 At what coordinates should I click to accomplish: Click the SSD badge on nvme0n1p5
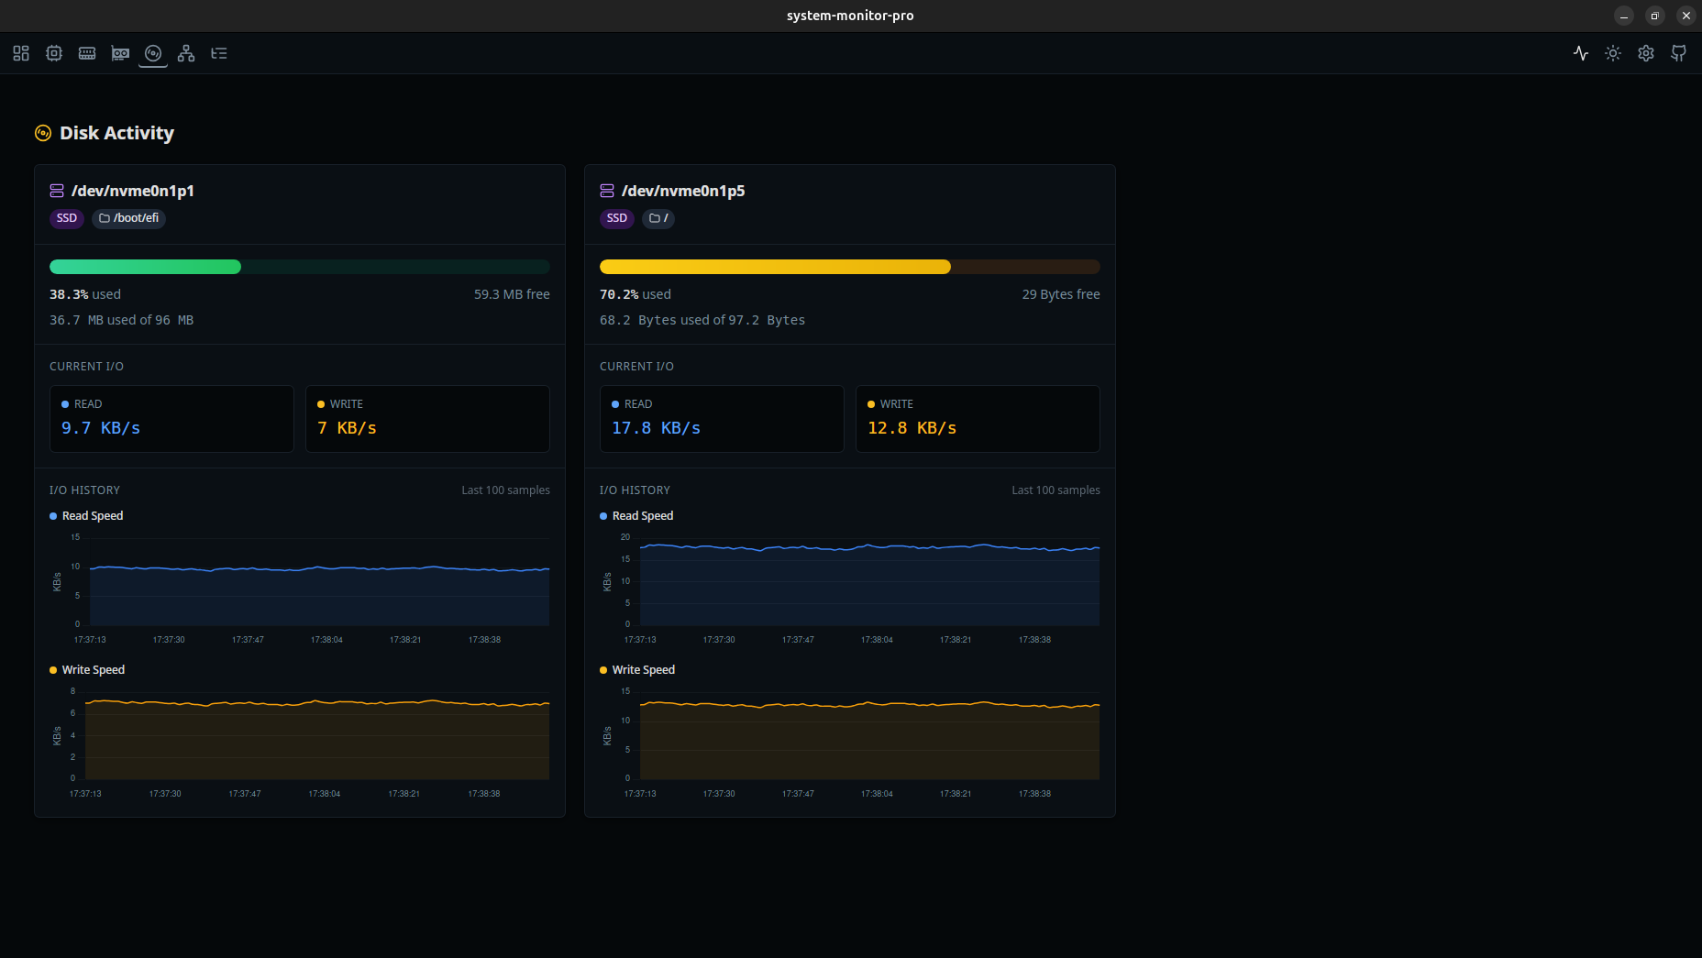[x=616, y=218]
